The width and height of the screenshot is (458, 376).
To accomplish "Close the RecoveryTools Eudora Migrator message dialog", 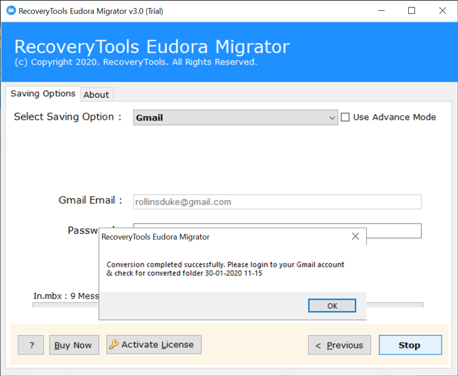I will [x=356, y=236].
